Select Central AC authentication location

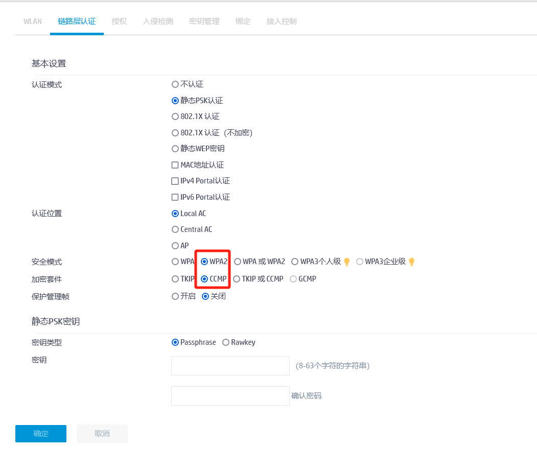tap(175, 229)
